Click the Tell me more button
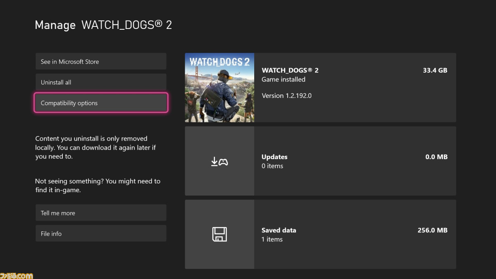 click(101, 212)
